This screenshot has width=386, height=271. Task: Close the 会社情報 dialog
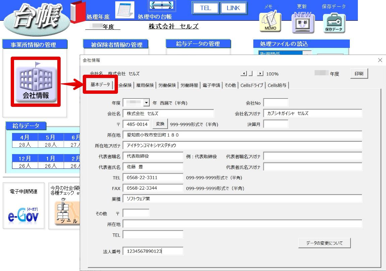click(380, 60)
